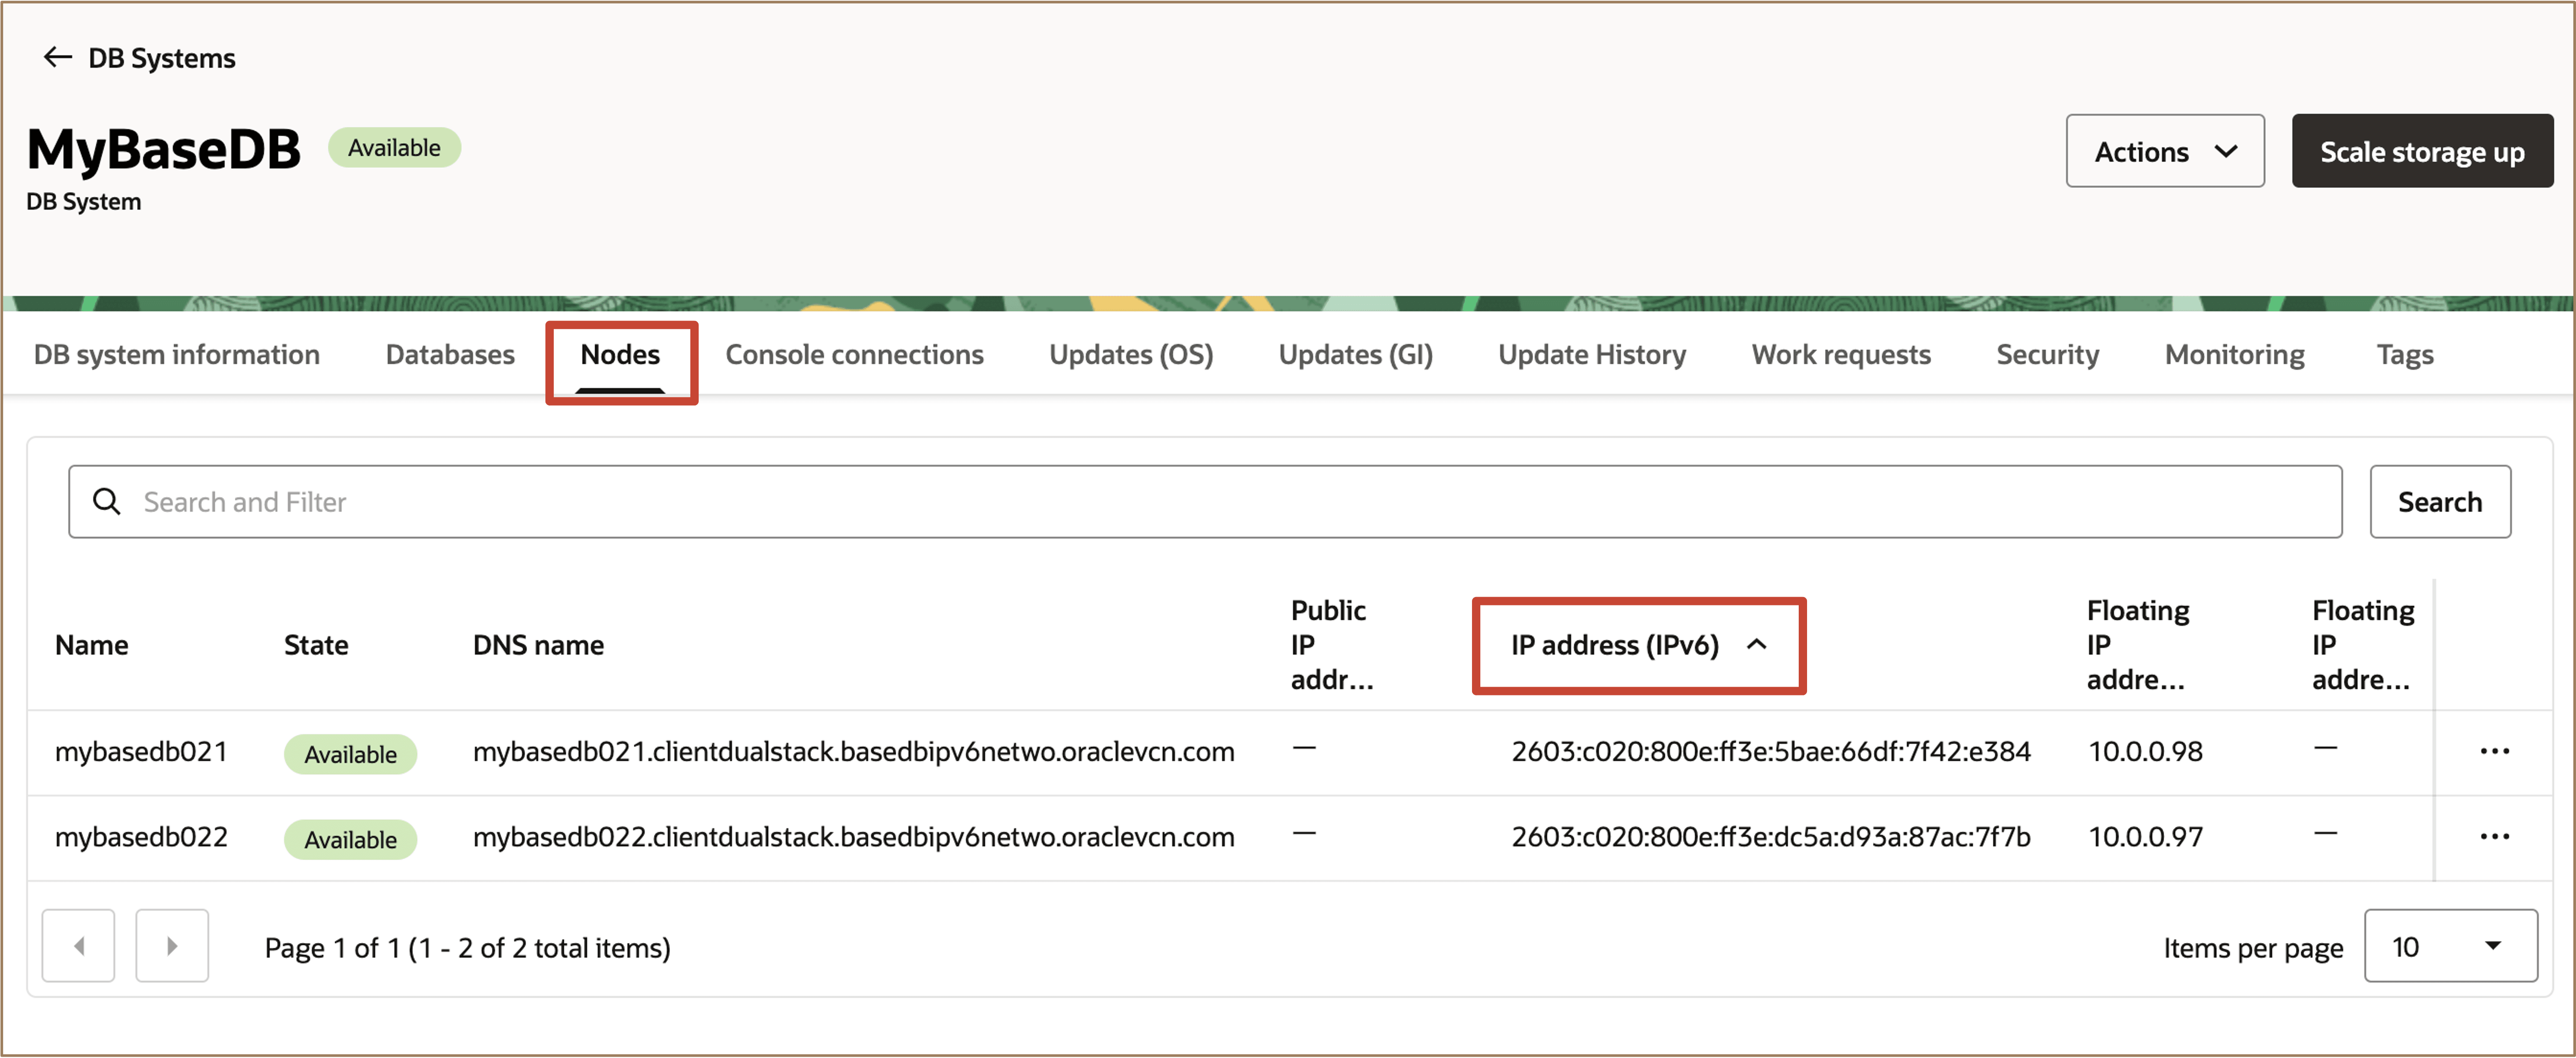The width and height of the screenshot is (2576, 1058).
Task: Open the Work requests tab
Action: pyautogui.click(x=1840, y=354)
